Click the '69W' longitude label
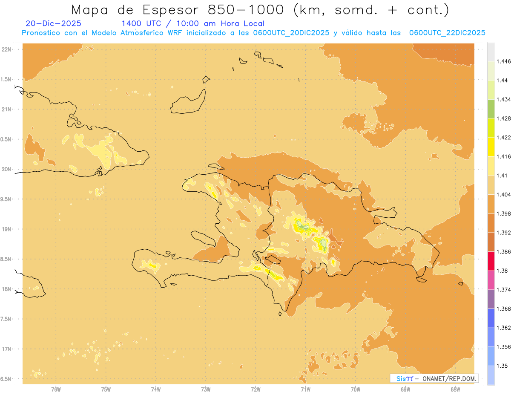Viewport: 511px width, 395px height. point(405,390)
